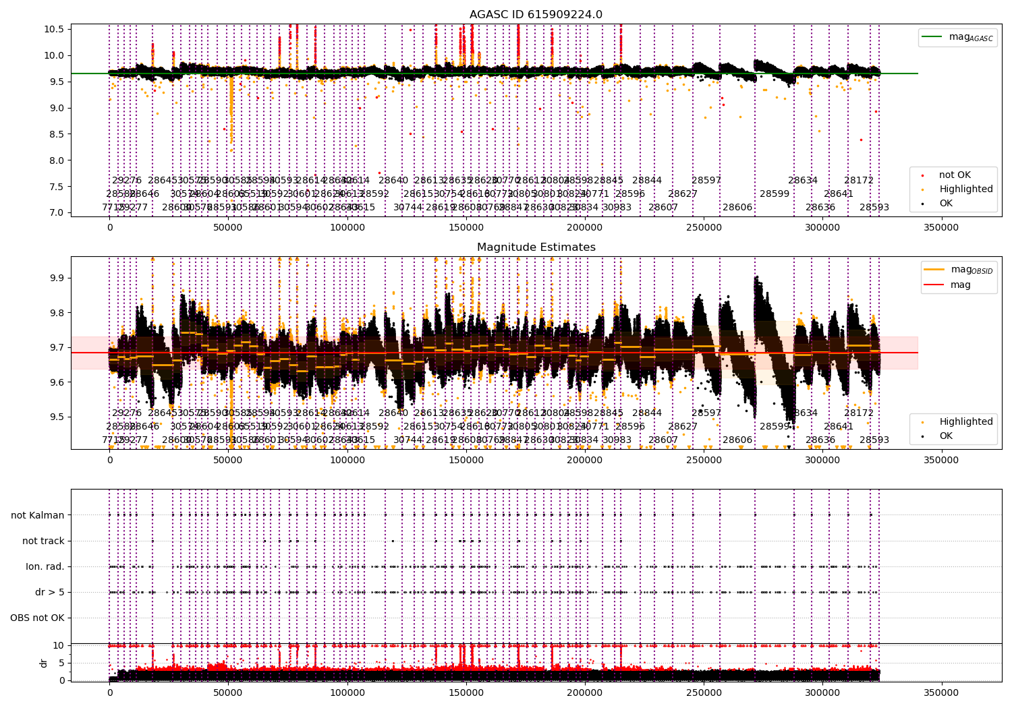
Task: Click x-axis tick '300000' under the dr plot
Action: (822, 693)
